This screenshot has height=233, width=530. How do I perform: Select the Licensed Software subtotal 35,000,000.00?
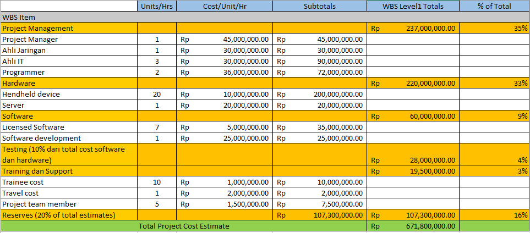320,127
